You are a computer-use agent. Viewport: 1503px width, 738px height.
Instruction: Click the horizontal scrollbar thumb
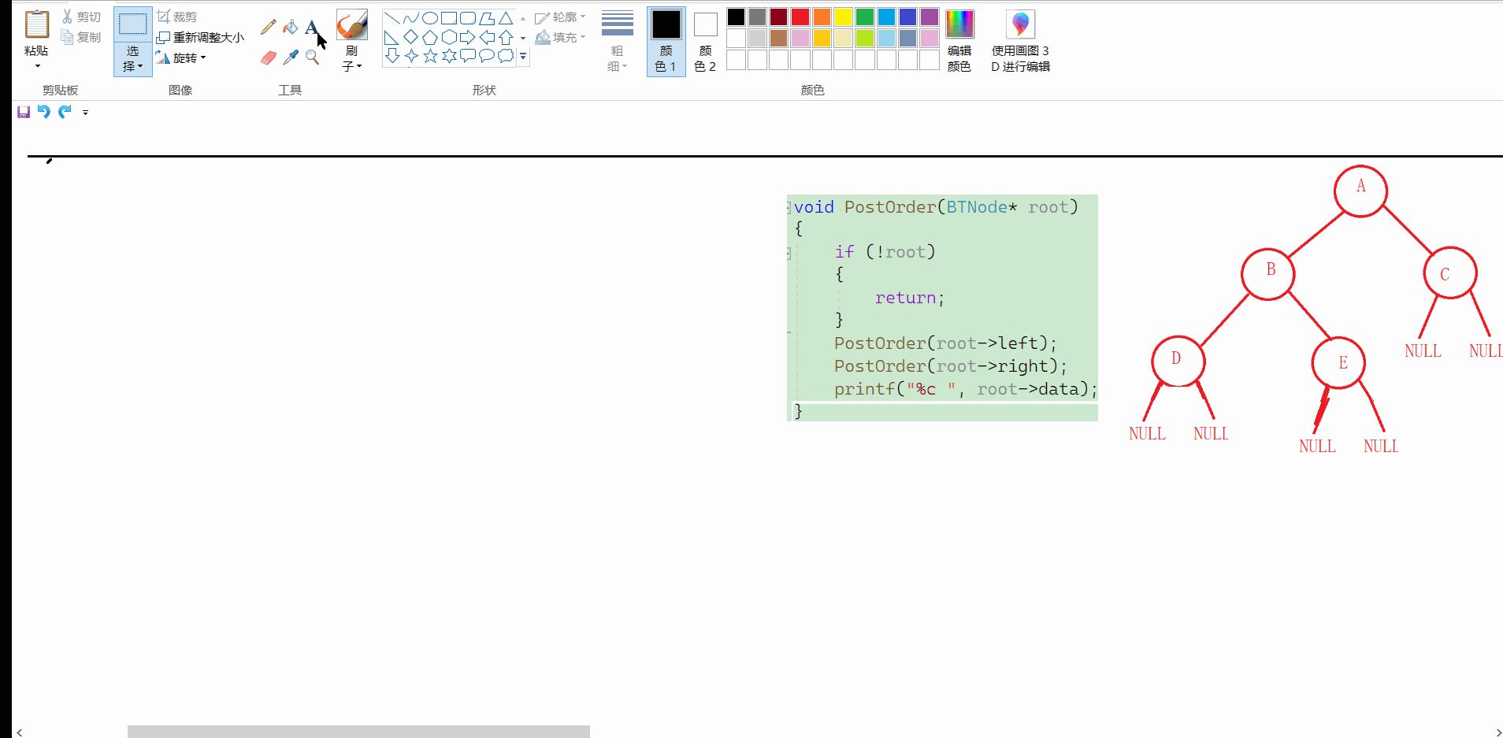[x=358, y=732]
